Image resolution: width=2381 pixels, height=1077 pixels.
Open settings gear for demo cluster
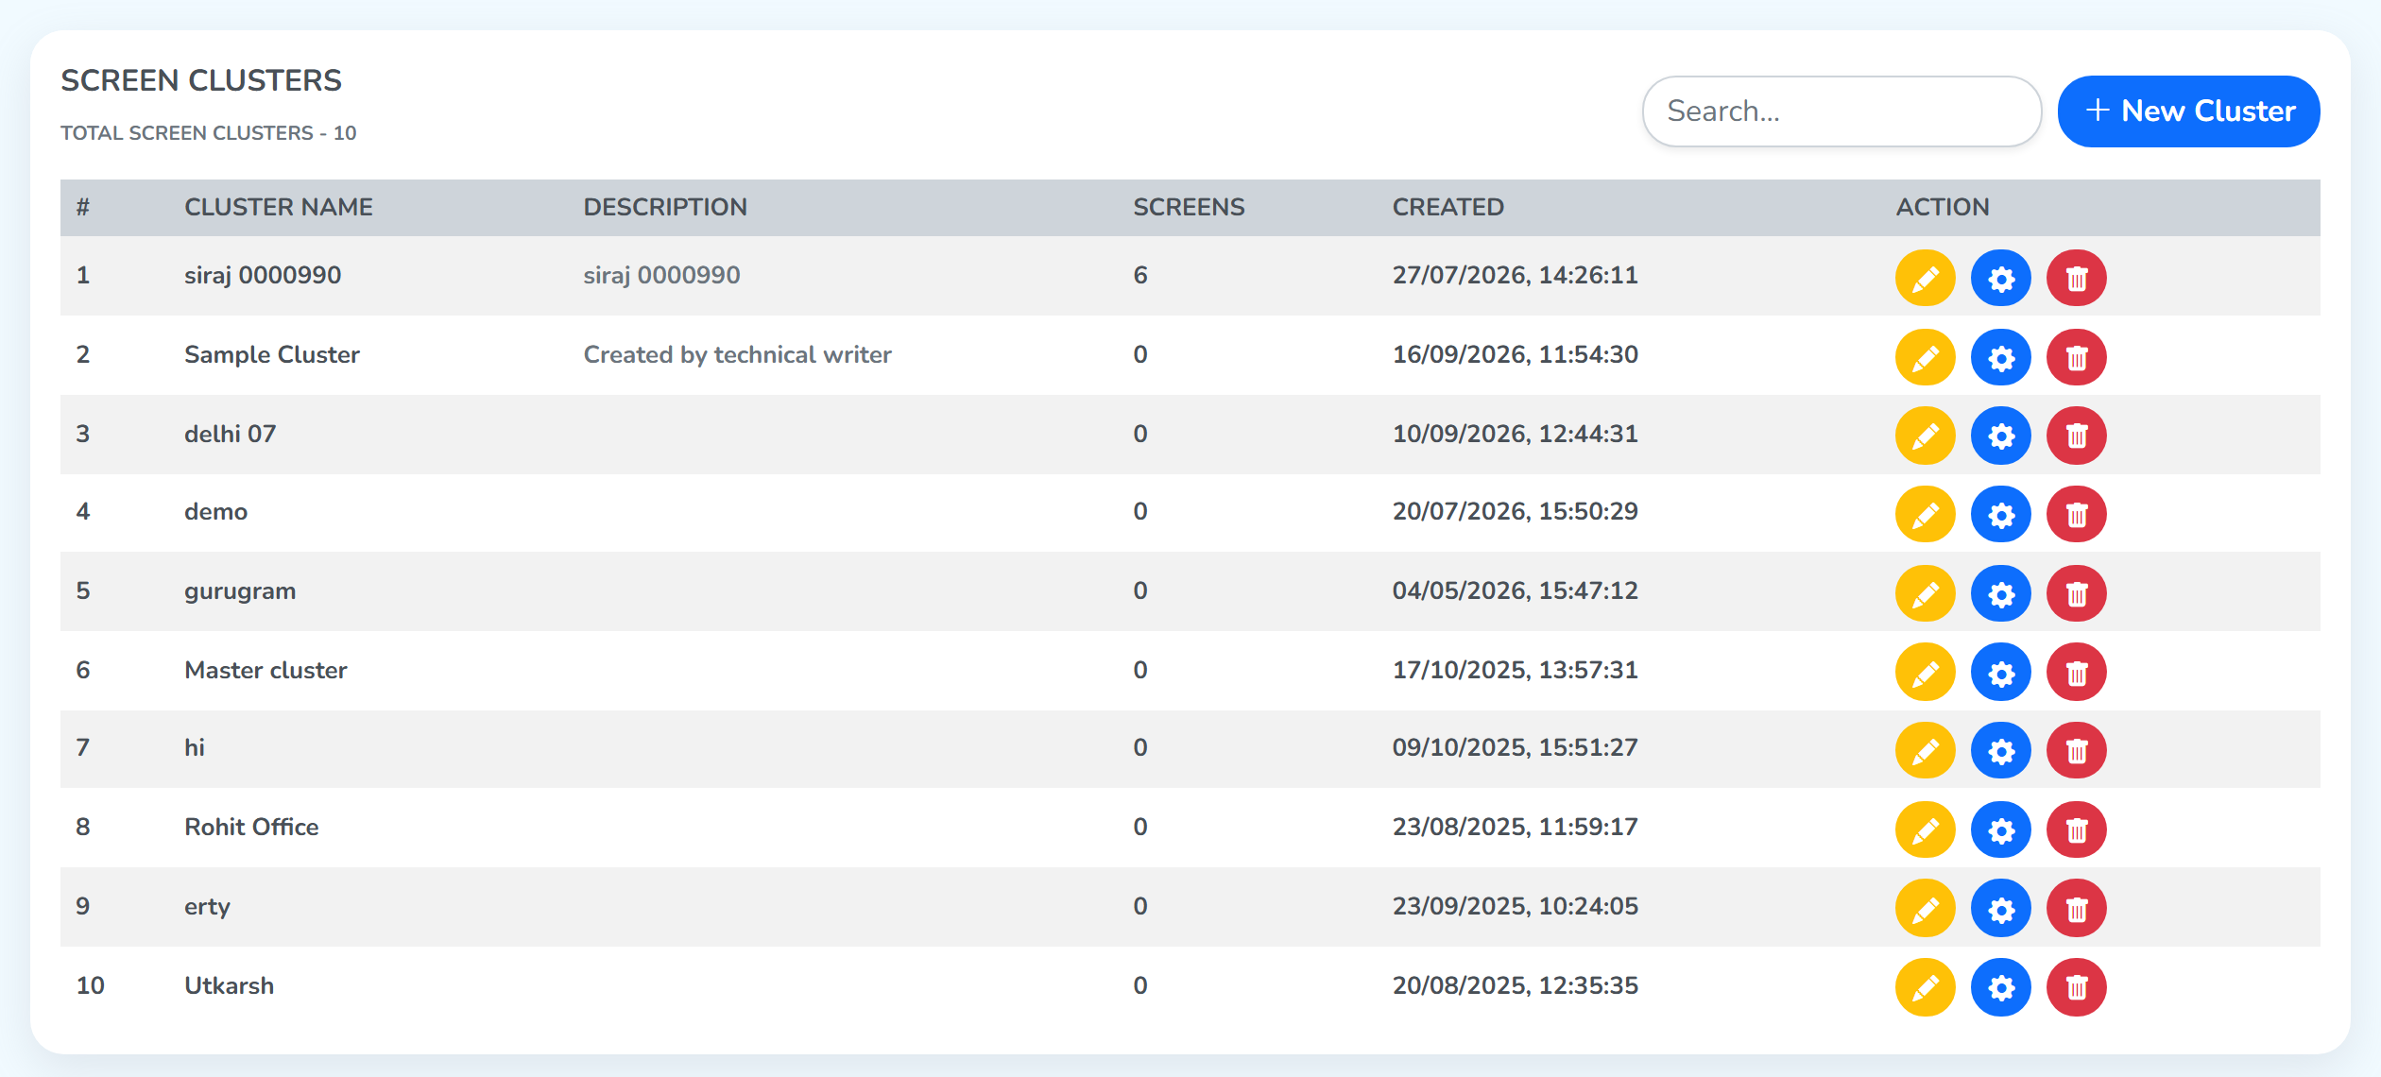[2000, 514]
